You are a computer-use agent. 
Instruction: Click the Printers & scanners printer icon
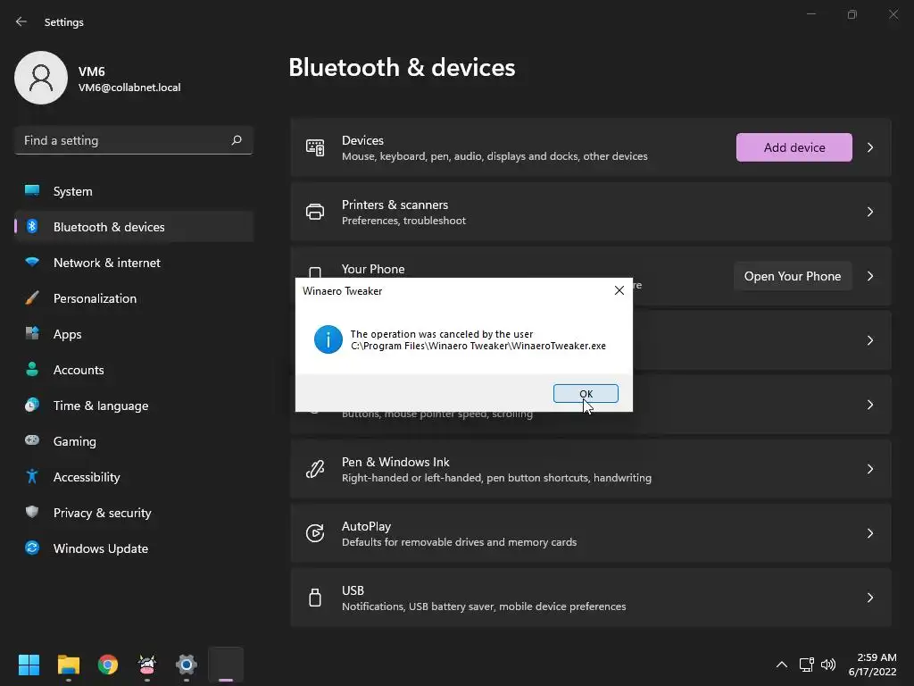point(315,212)
